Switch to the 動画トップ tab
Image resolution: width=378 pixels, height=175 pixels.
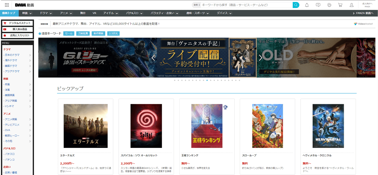pos(9,13)
